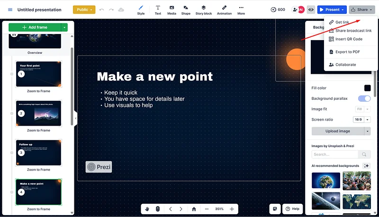Select the Text tool
Image resolution: width=379 pixels, height=217 pixels.
tap(158, 9)
